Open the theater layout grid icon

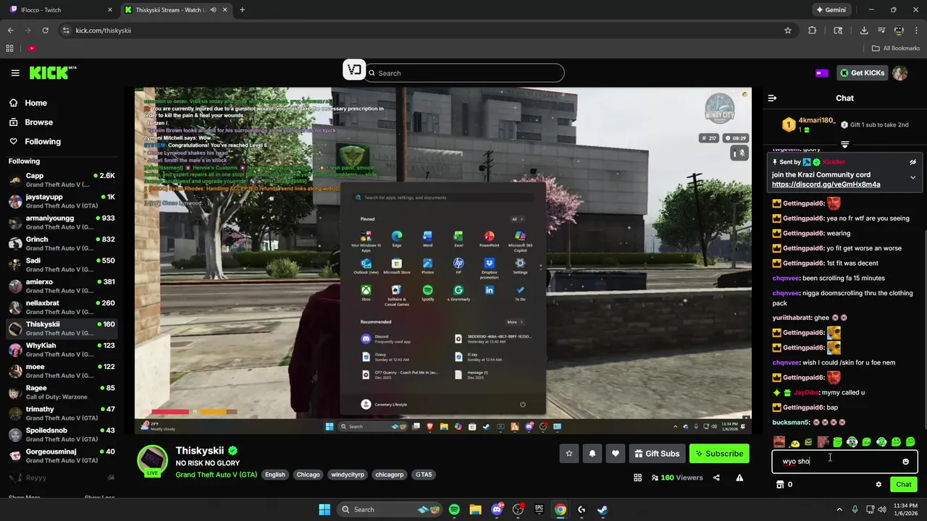pyautogui.click(x=637, y=478)
